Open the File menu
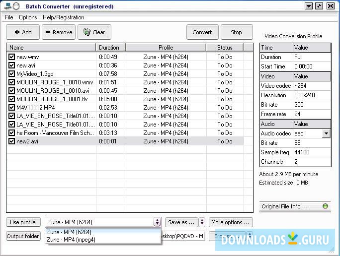Image resolution: width=340 pixels, height=256 pixels. 9,17
